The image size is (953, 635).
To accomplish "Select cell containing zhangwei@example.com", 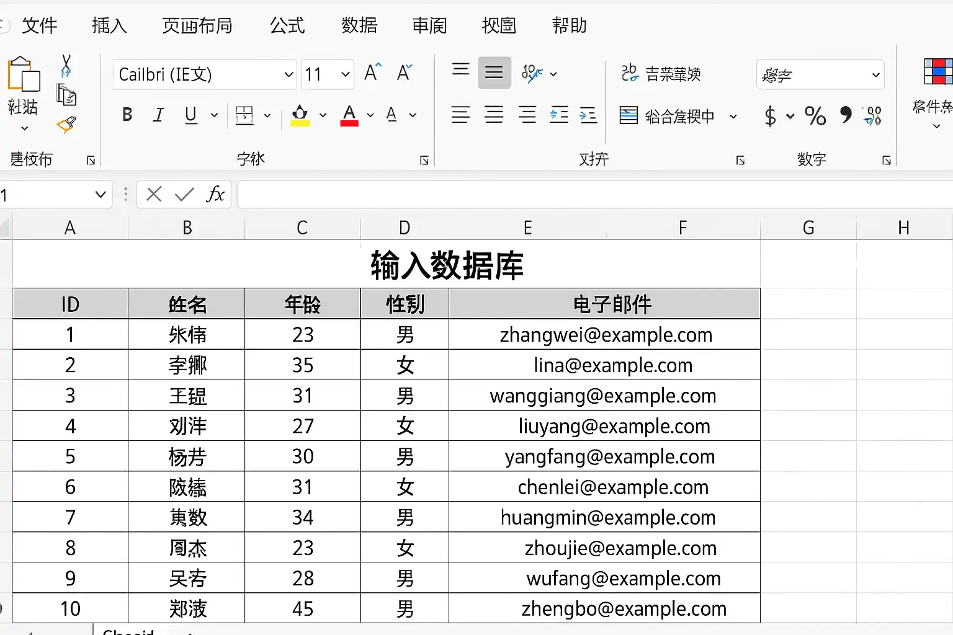I will [605, 335].
